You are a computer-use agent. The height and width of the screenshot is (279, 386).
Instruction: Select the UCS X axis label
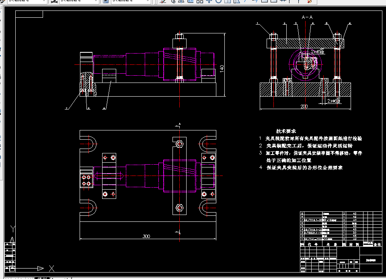click(x=51, y=269)
